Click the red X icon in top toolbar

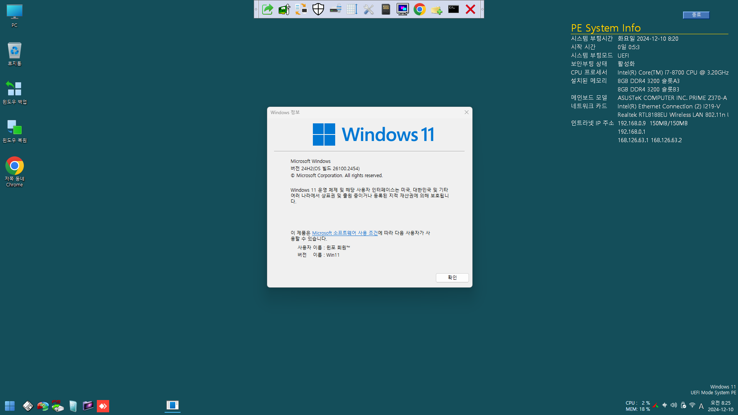470,9
